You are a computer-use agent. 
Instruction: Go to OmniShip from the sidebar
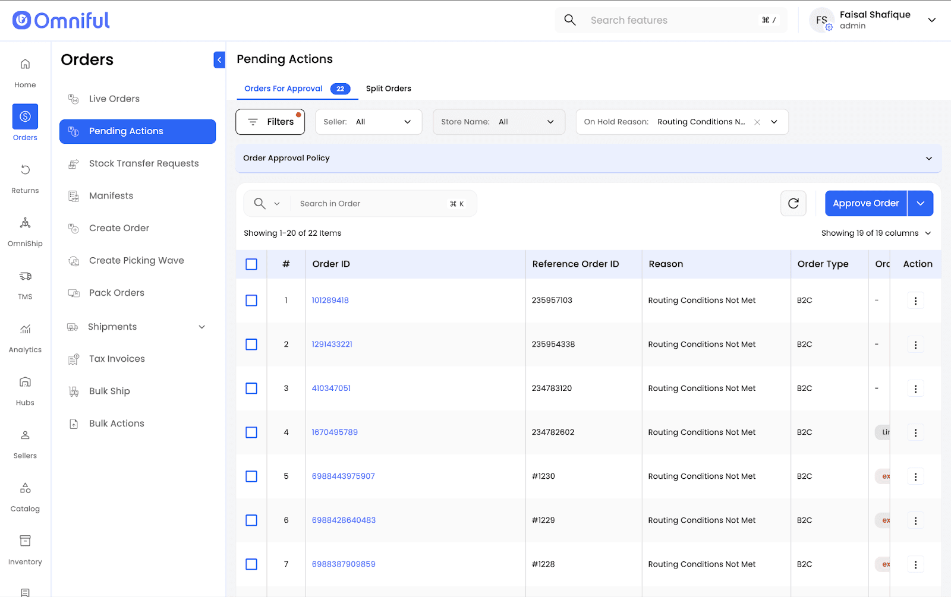pyautogui.click(x=25, y=223)
